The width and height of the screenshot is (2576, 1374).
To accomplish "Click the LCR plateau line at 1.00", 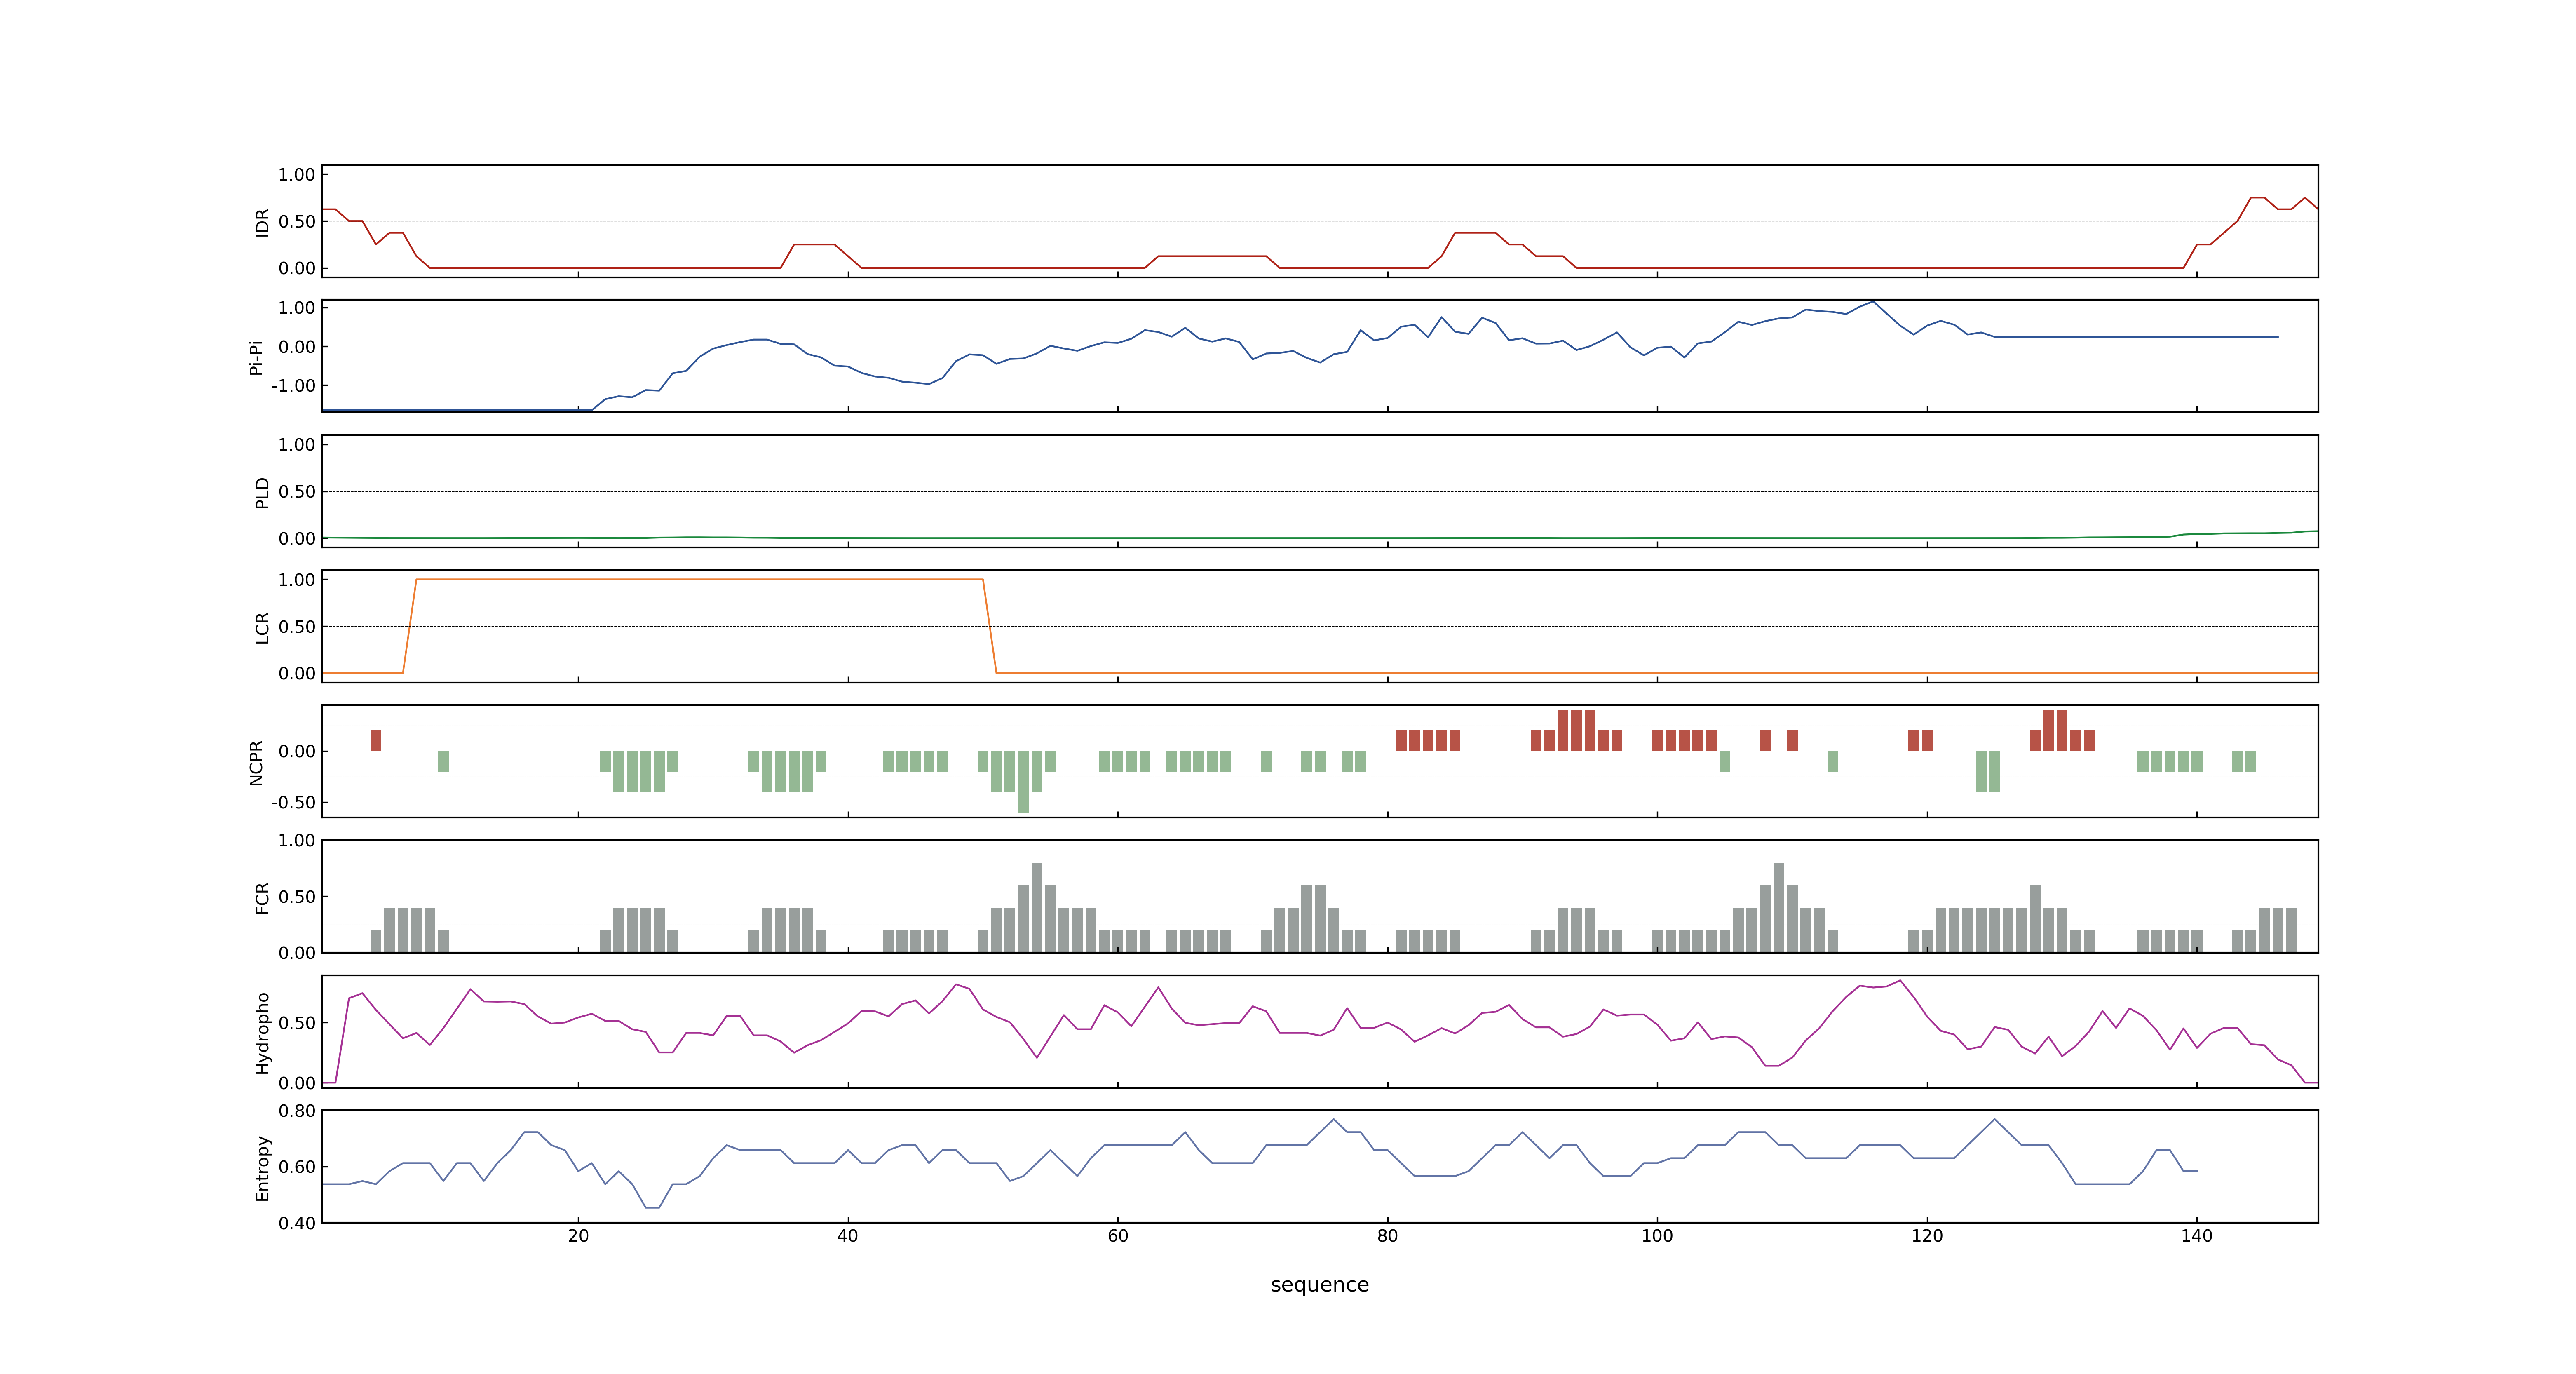I will [699, 579].
